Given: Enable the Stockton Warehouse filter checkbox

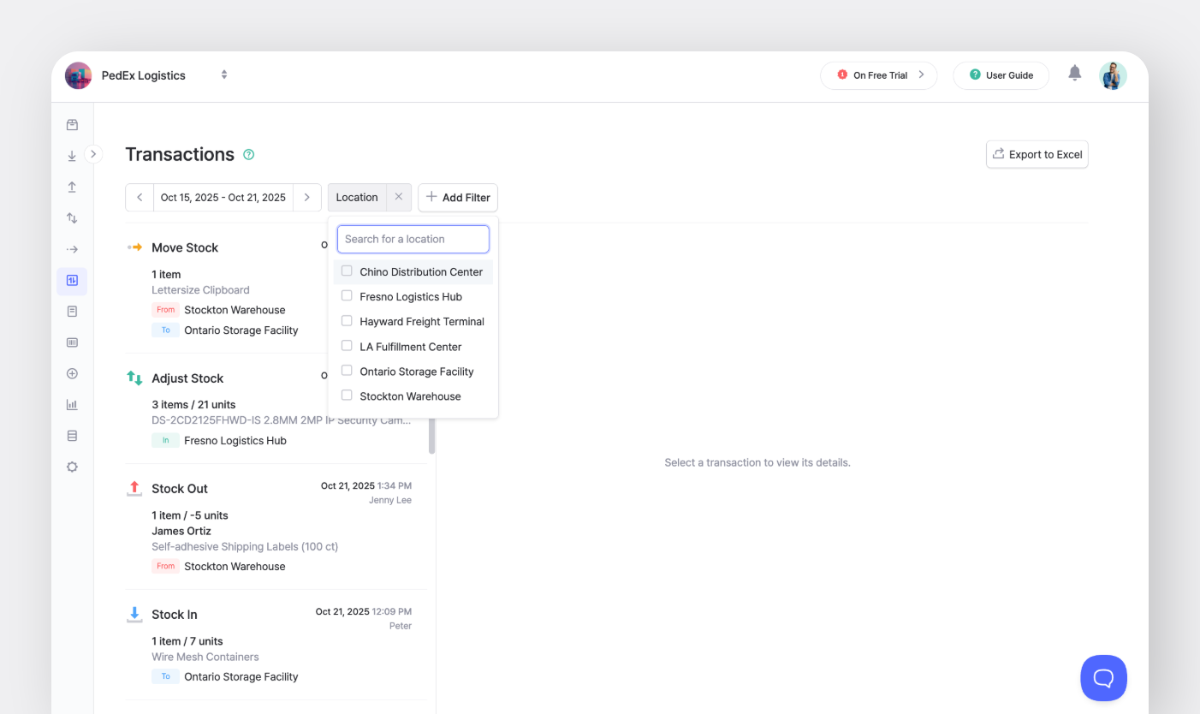Looking at the screenshot, I should 347,396.
